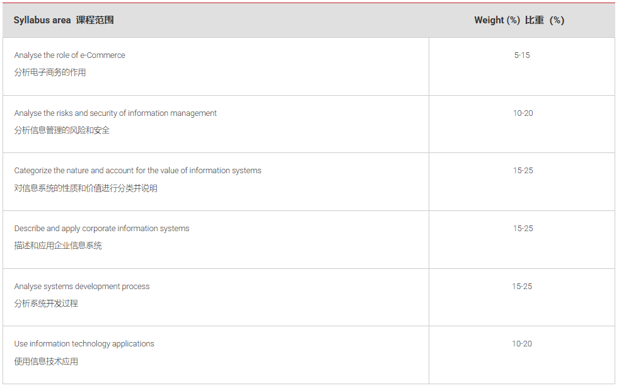
Task: Click 'Analyse systems development process' text
Action: pos(82,287)
